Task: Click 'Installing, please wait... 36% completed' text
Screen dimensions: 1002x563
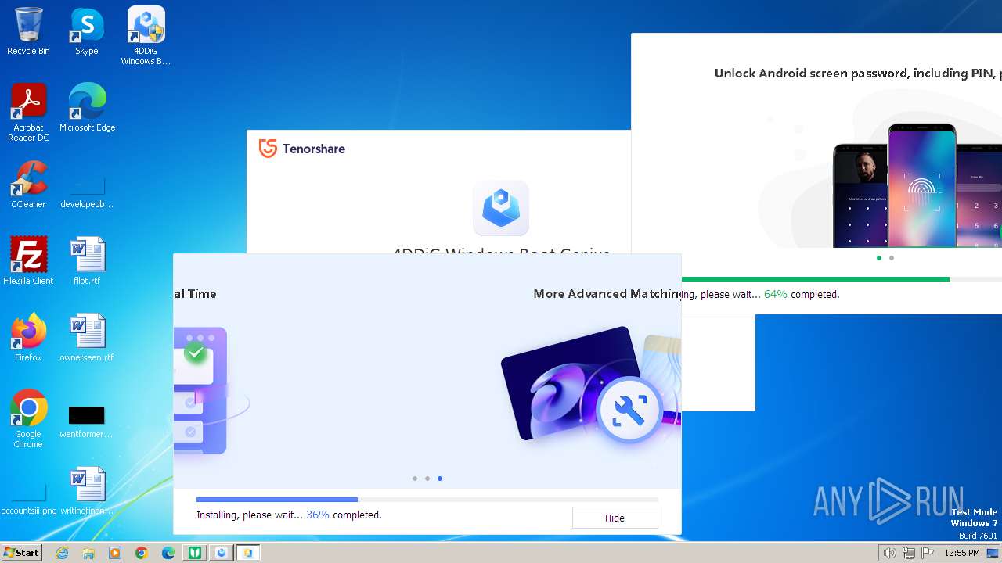Action: [289, 515]
